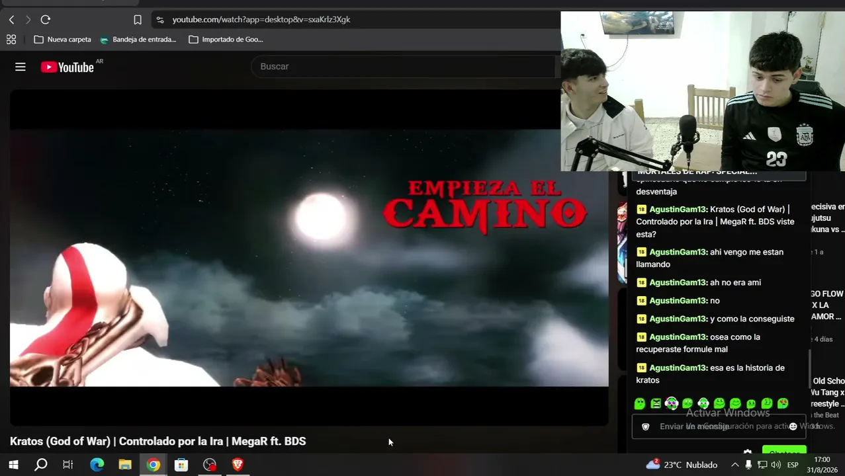Open the Bandeja de entrada bookmark

click(x=138, y=40)
